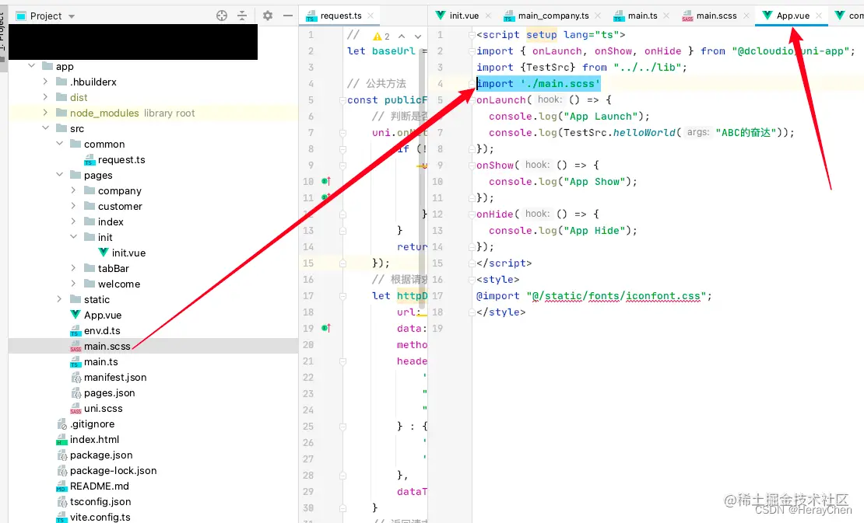The height and width of the screenshot is (523, 864).
Task: Switch to main_company.ts editor tab
Action: (553, 16)
